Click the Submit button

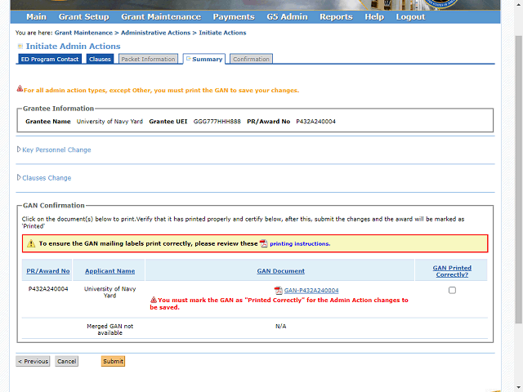point(113,361)
